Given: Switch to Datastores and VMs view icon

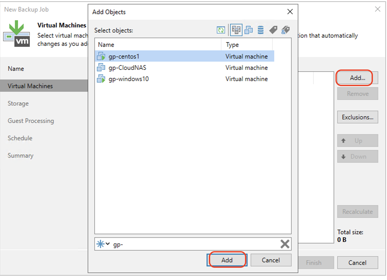Looking at the screenshot, I should (x=261, y=30).
